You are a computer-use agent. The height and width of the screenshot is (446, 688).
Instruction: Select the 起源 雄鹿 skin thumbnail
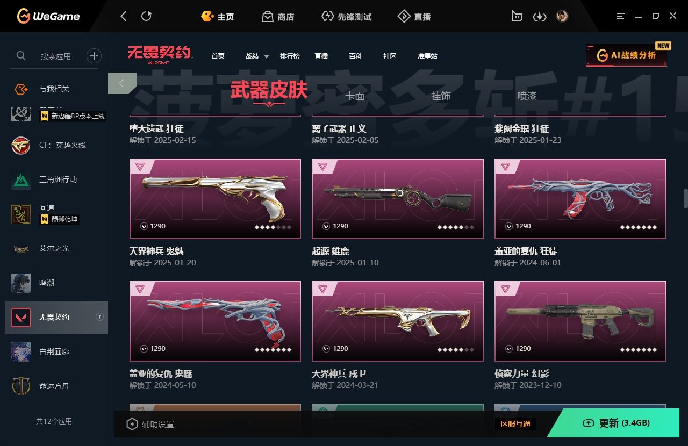pyautogui.click(x=398, y=199)
